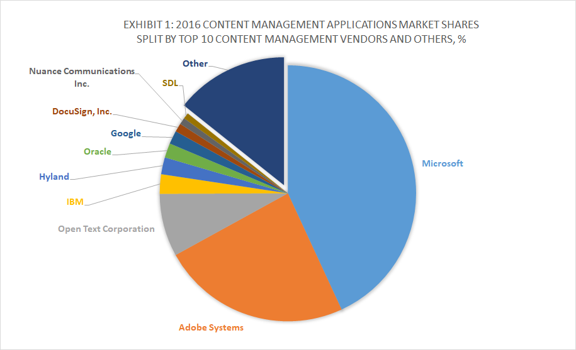
Task: Click the DocuSign, Inc. label
Action: (x=82, y=111)
